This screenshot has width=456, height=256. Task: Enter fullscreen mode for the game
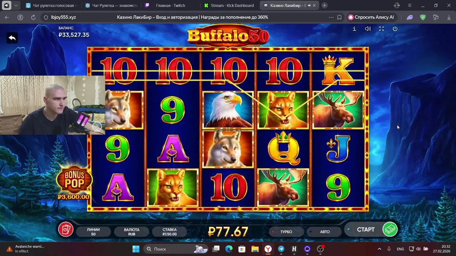coord(382,29)
